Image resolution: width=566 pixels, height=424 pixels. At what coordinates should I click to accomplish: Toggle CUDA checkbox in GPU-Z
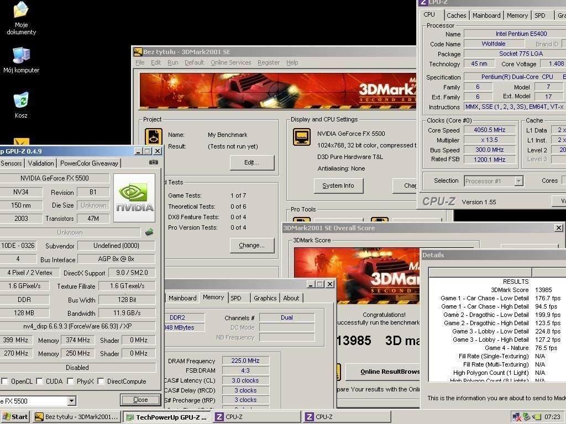[x=39, y=381]
